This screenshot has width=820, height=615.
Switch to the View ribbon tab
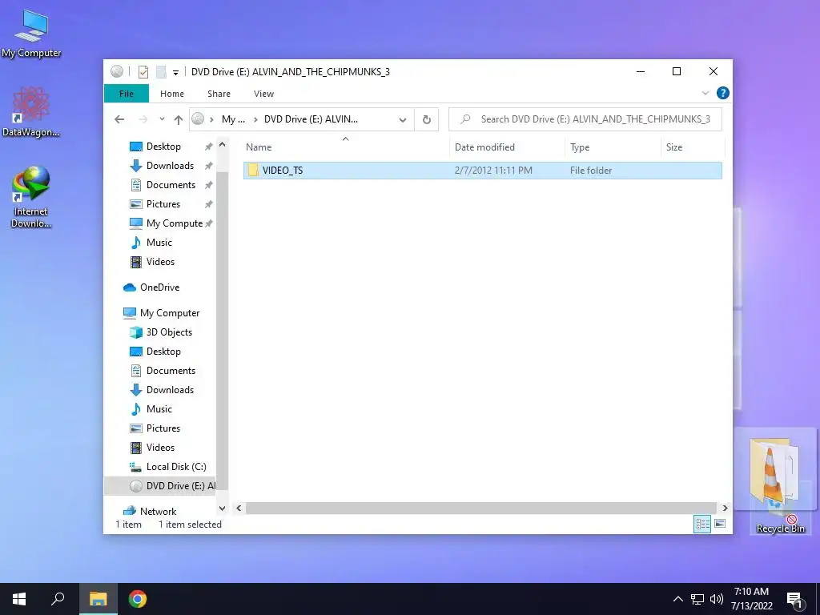pyautogui.click(x=263, y=94)
